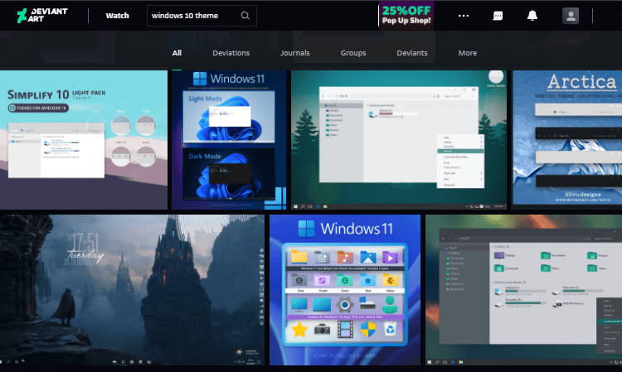This screenshot has height=372, width=622.
Task: Open the user profile avatar menu
Action: tap(571, 16)
